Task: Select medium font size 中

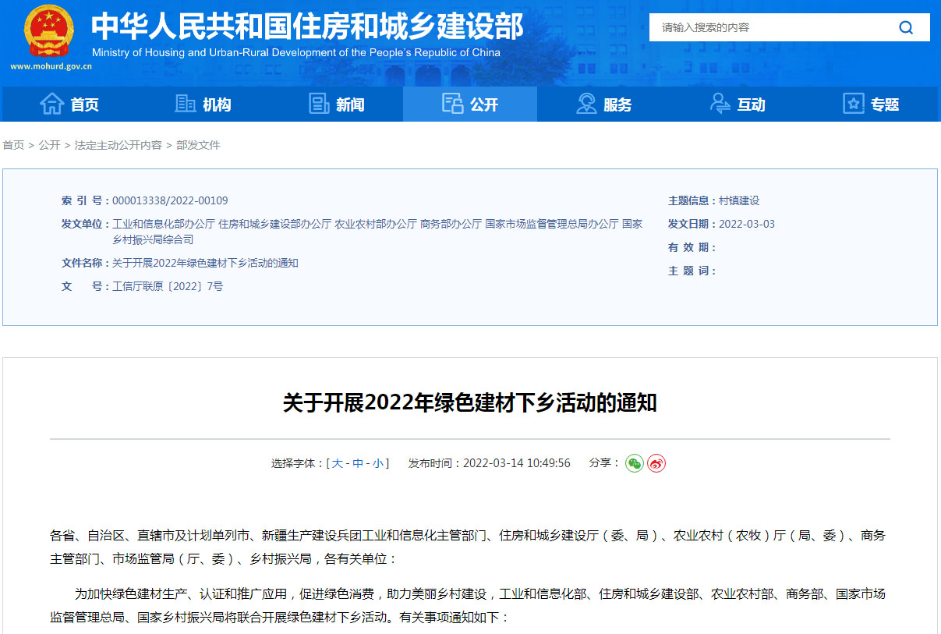Action: tap(358, 463)
